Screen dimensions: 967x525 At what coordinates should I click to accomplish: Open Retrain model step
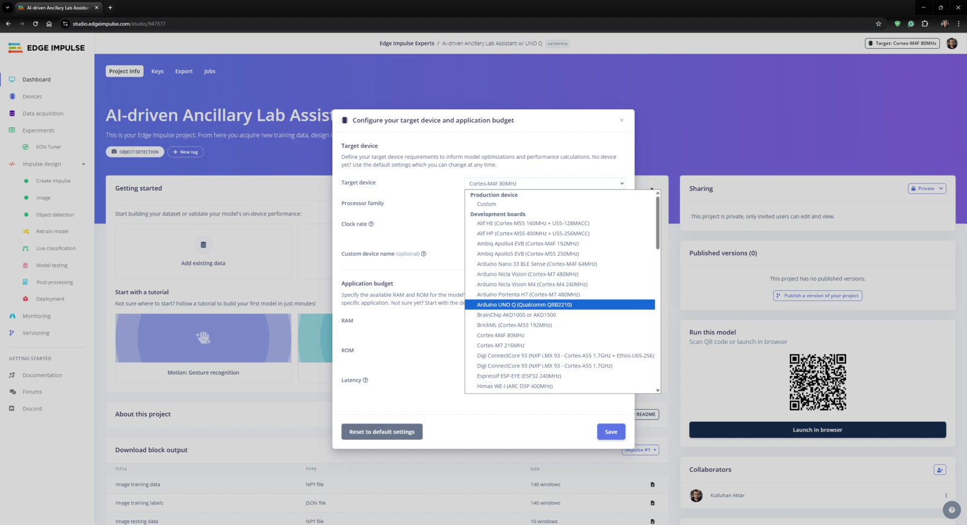point(52,231)
